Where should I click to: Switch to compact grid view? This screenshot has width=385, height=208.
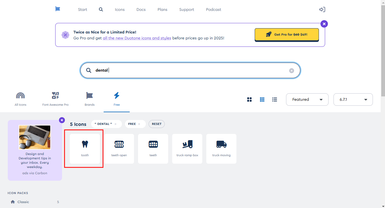coord(262,100)
